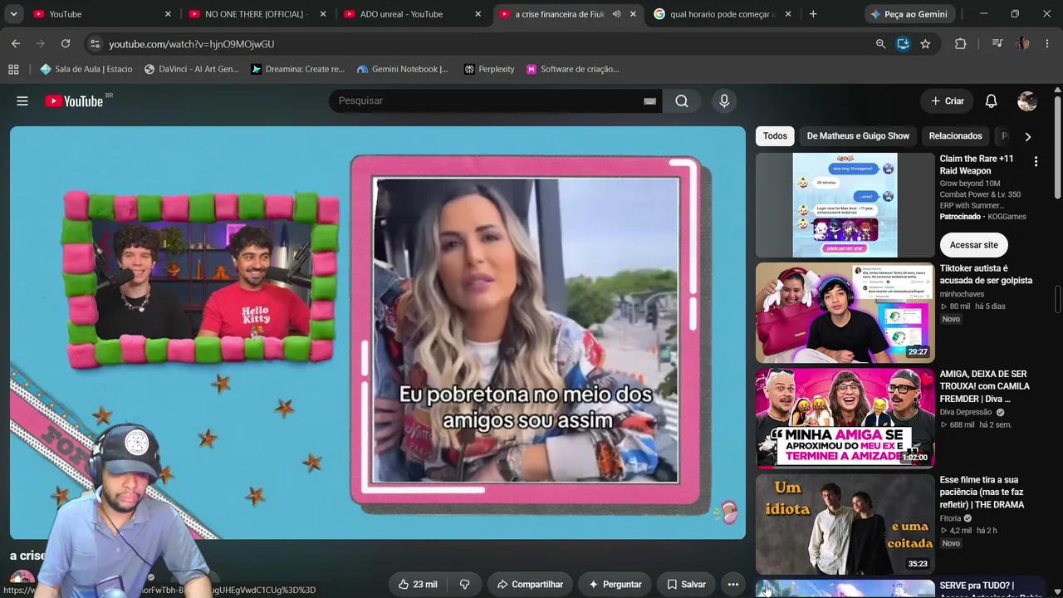The image size is (1063, 598).
Task: Open the media controls music-note icon
Action: point(997,44)
